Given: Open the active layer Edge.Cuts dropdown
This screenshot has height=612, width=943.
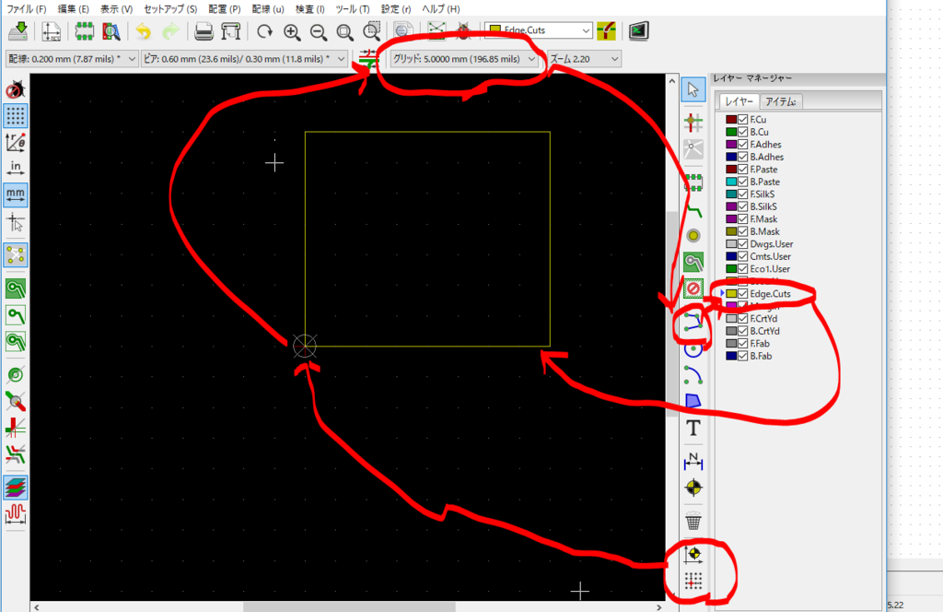Looking at the screenshot, I should tap(539, 30).
